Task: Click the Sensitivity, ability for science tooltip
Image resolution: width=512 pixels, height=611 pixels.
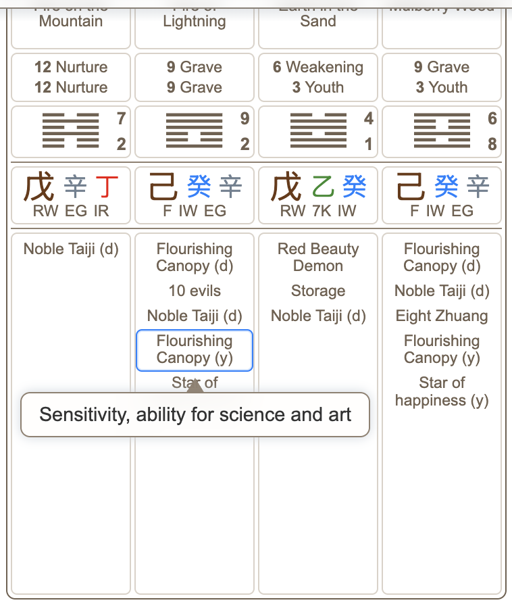Action: point(195,414)
